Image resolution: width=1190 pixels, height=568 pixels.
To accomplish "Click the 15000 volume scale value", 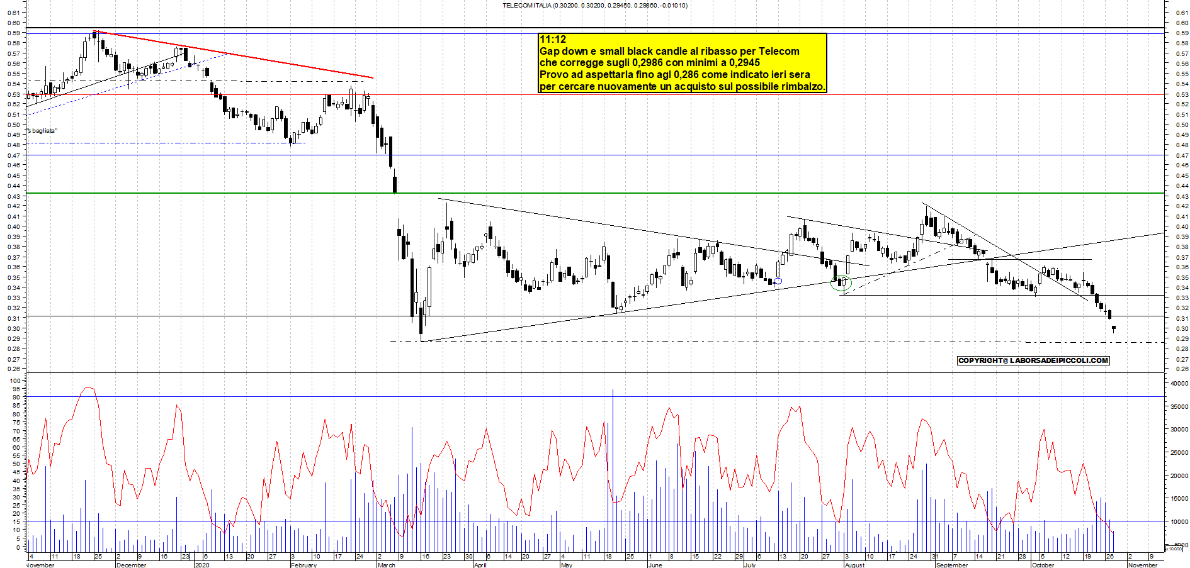I will [x=1179, y=498].
